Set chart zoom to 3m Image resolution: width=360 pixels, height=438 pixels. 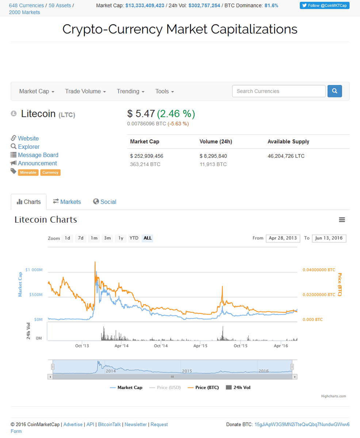(107, 238)
